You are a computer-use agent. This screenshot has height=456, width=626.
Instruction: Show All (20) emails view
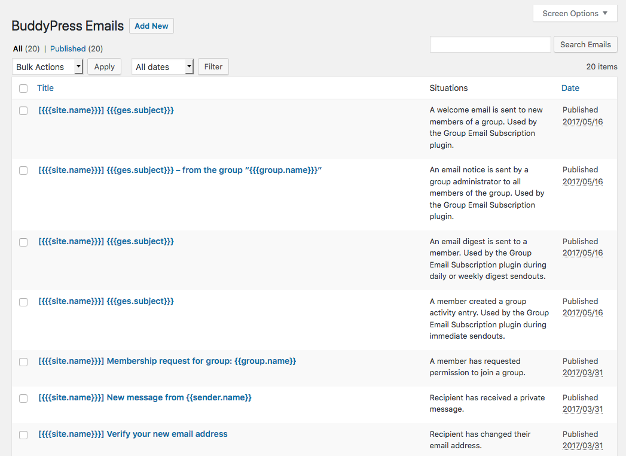point(26,48)
